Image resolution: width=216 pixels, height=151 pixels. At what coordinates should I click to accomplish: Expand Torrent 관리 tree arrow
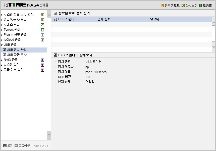pyautogui.click(x=2, y=30)
